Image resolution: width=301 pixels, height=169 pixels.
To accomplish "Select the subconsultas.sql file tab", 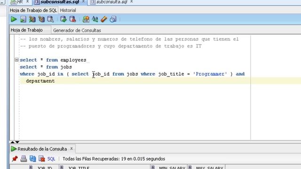I will [x=60, y=2].
